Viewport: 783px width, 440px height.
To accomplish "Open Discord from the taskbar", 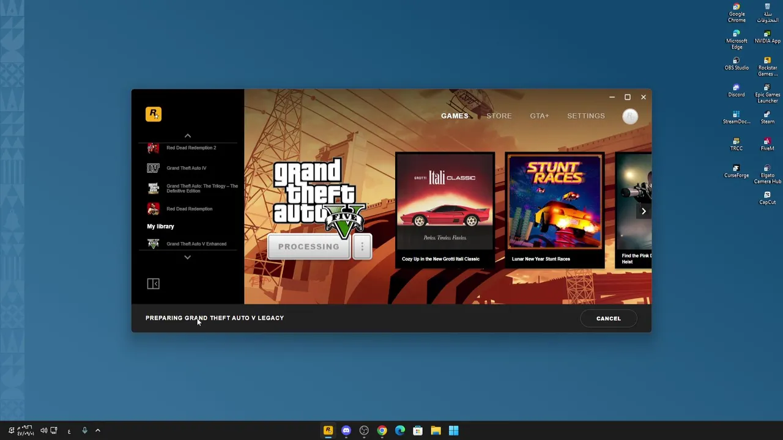I will click(x=346, y=430).
